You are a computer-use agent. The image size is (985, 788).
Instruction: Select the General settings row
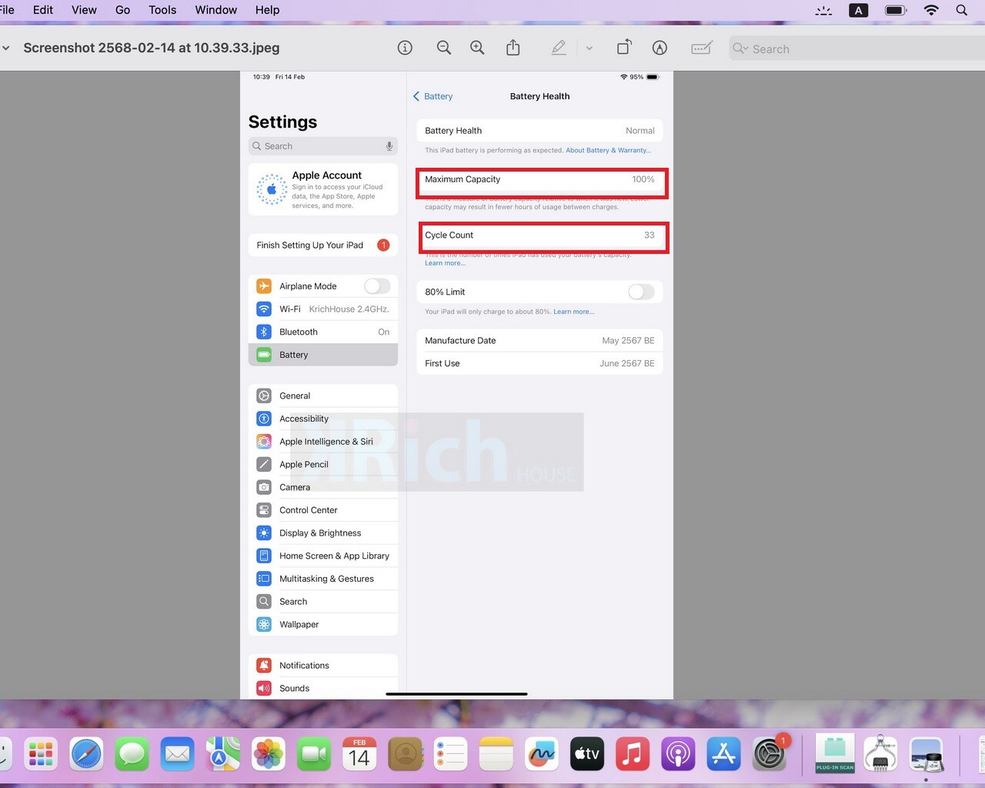coord(323,396)
